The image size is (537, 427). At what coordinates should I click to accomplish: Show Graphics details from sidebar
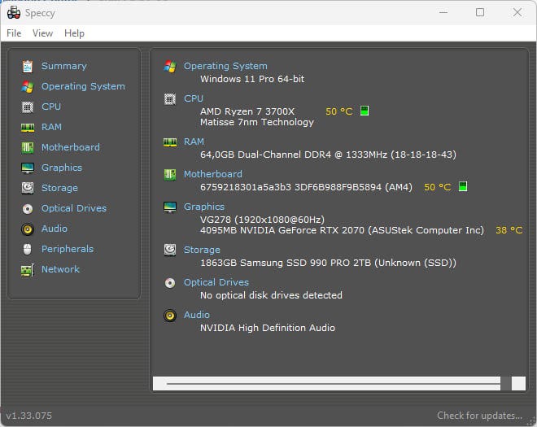(62, 168)
